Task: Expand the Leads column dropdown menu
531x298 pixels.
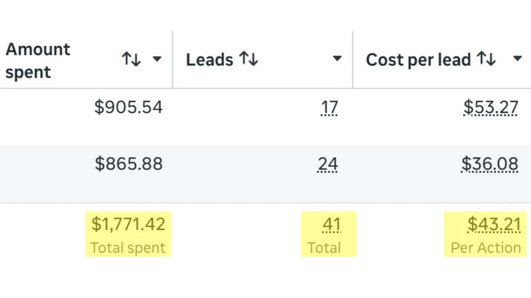Action: click(337, 59)
